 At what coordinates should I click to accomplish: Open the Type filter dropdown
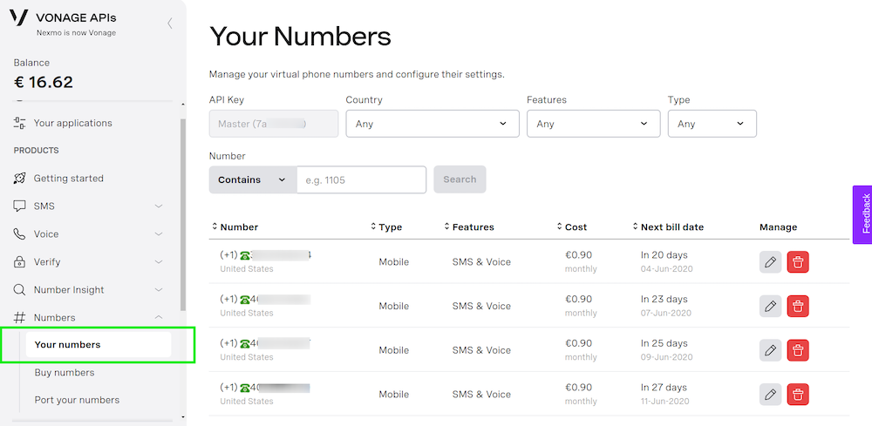tap(712, 124)
